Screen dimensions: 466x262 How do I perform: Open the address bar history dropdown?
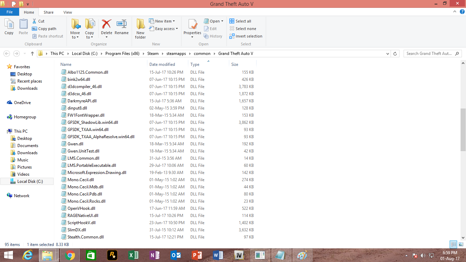(388, 54)
